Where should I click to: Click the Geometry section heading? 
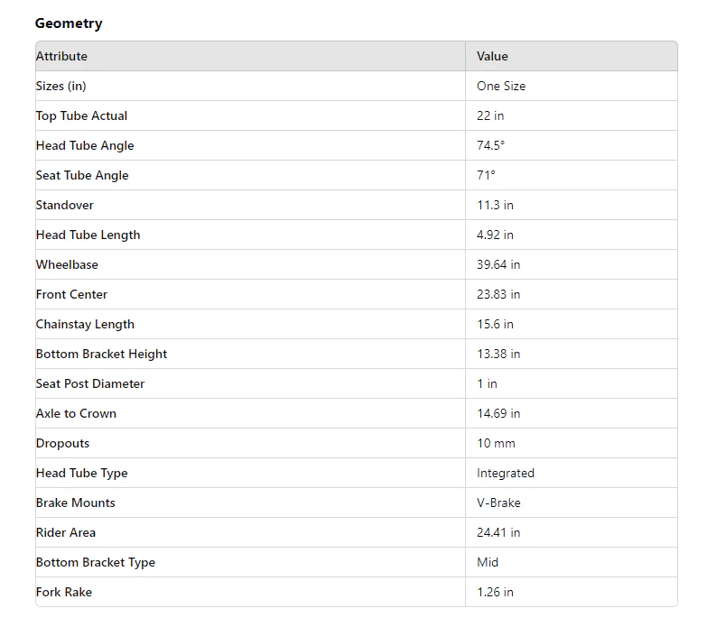click(69, 23)
